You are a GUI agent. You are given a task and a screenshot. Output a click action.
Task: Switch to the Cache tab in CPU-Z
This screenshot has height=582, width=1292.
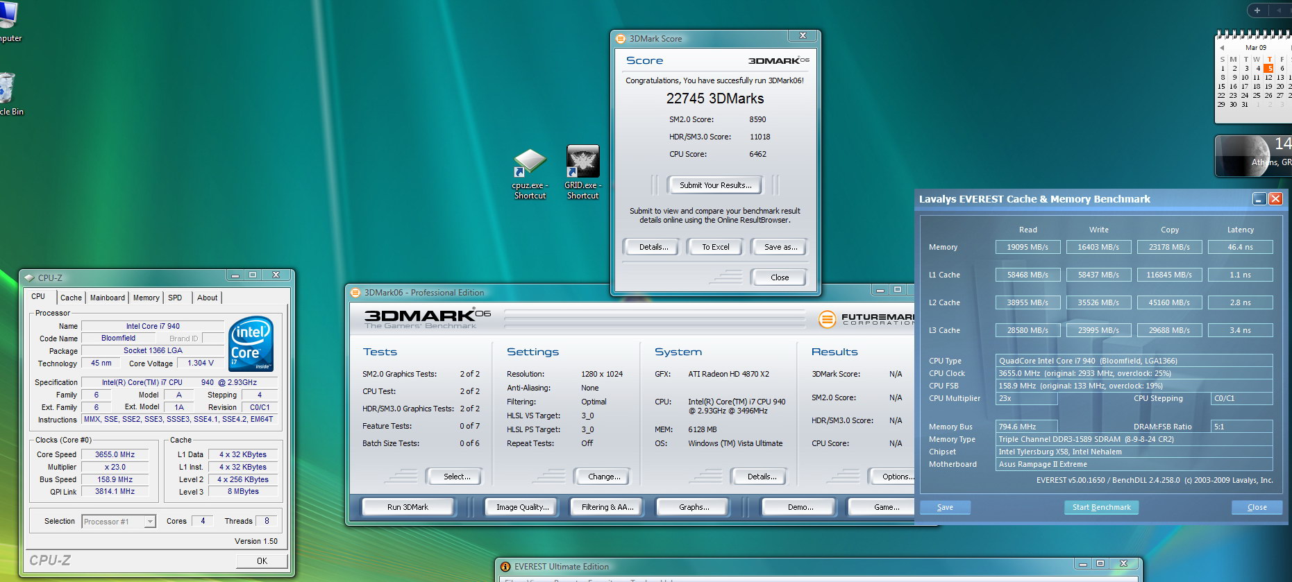(71, 298)
